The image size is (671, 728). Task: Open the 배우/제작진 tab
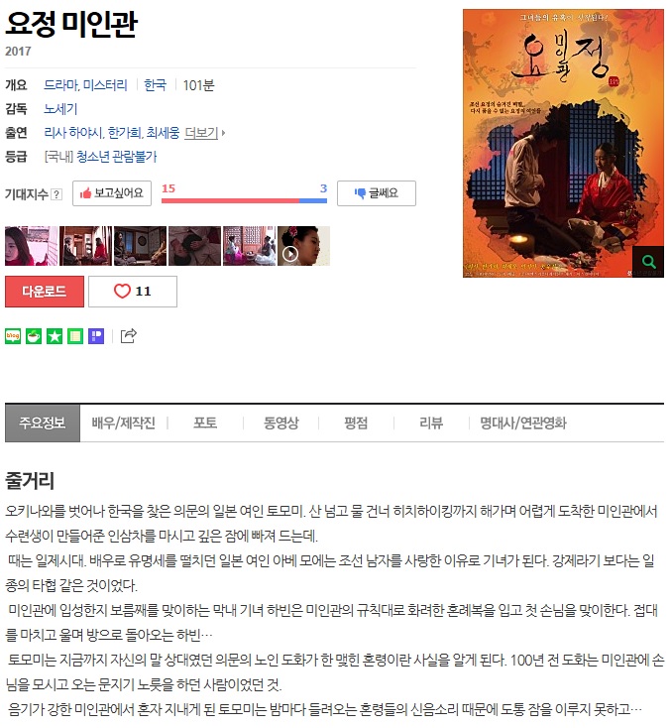pos(124,423)
